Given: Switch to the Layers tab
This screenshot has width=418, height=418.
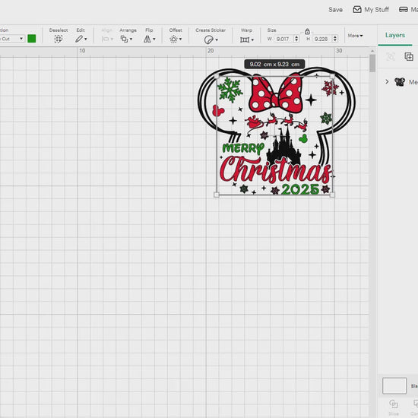Looking at the screenshot, I should click(394, 35).
